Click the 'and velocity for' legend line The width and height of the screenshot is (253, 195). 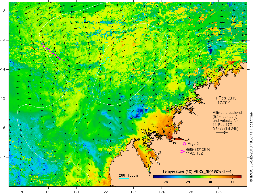pos(225,121)
